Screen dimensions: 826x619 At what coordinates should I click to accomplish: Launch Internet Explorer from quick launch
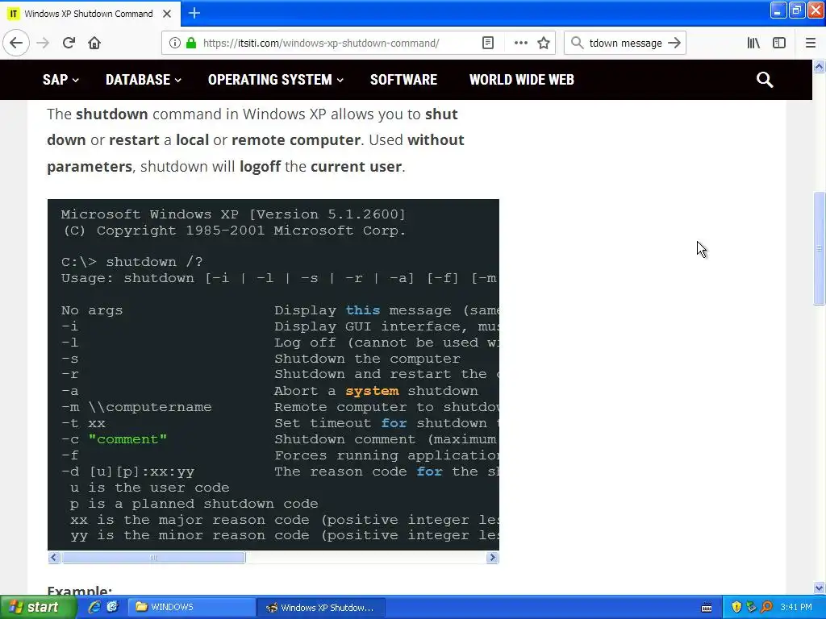[94, 607]
